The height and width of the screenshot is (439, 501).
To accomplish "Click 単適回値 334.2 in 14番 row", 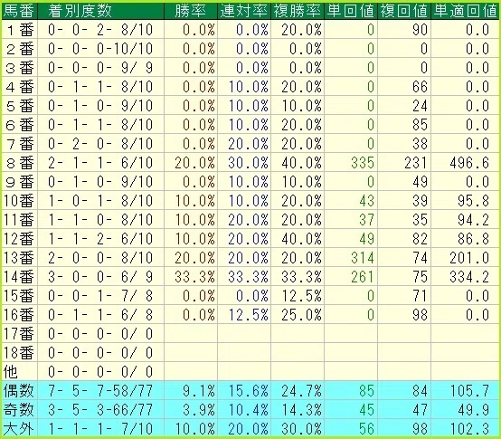I will 469,277.
